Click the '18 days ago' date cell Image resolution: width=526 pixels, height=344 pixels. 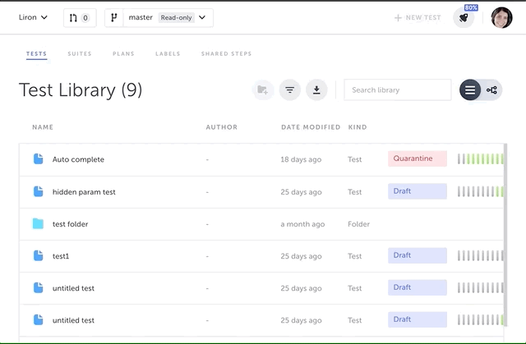pyautogui.click(x=301, y=159)
